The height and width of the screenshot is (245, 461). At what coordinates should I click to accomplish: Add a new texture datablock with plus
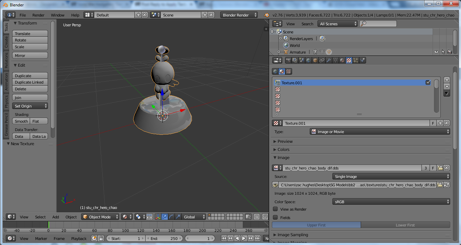440,123
